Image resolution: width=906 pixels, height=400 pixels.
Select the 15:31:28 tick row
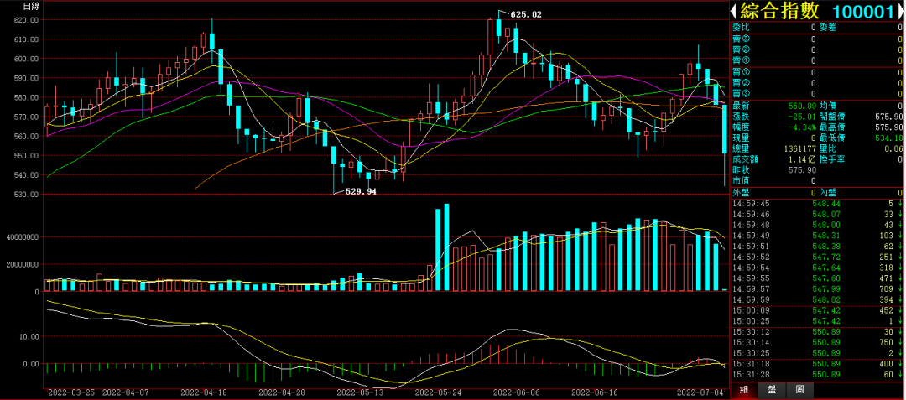tap(817, 374)
